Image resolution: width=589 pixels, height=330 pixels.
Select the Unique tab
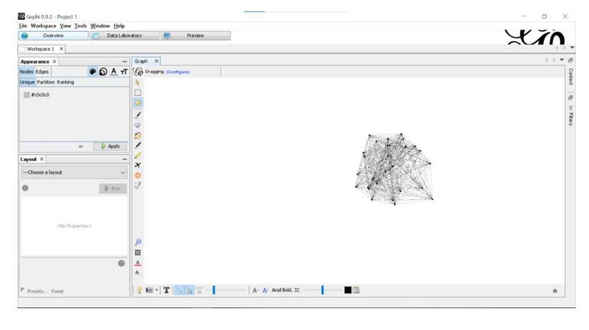27,82
